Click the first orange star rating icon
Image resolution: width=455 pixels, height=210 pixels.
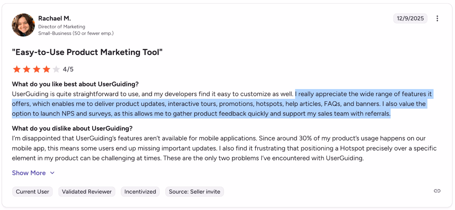tap(17, 69)
